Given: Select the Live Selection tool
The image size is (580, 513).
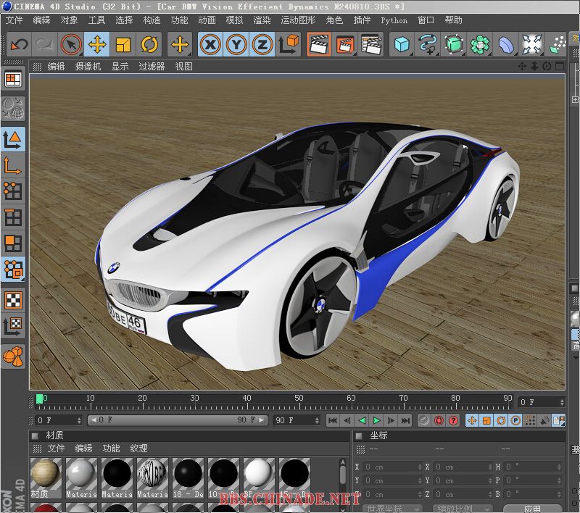Looking at the screenshot, I should pyautogui.click(x=71, y=45).
